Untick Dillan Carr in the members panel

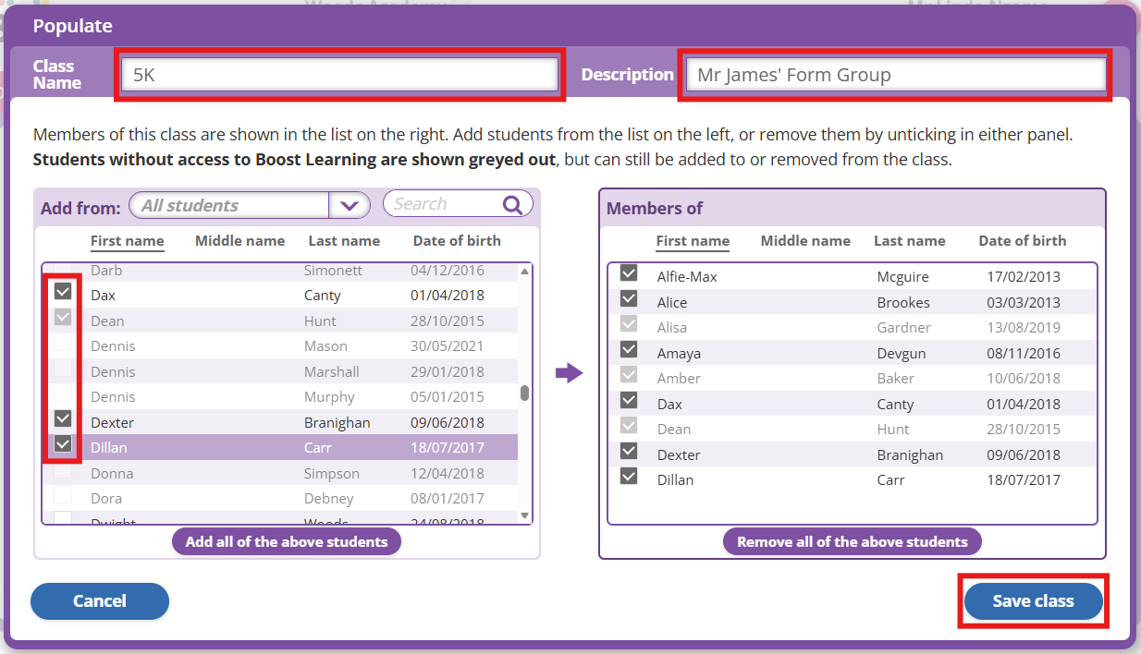629,477
